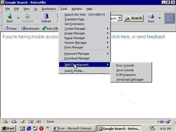
Task: Click the Windows Start button
Action: pyautogui.click(x=8, y=128)
